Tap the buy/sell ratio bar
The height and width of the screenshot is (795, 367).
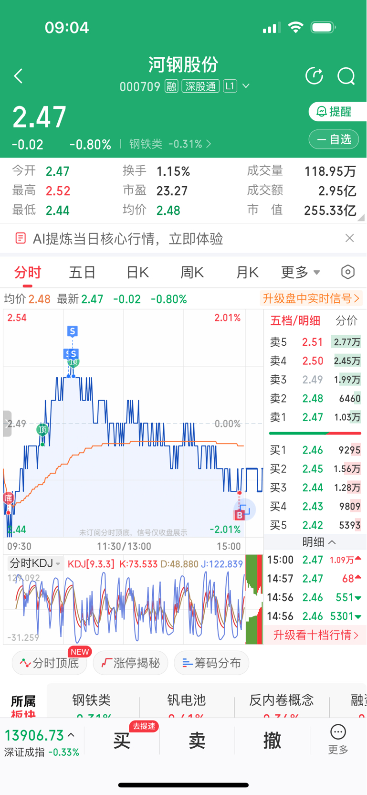315,433
